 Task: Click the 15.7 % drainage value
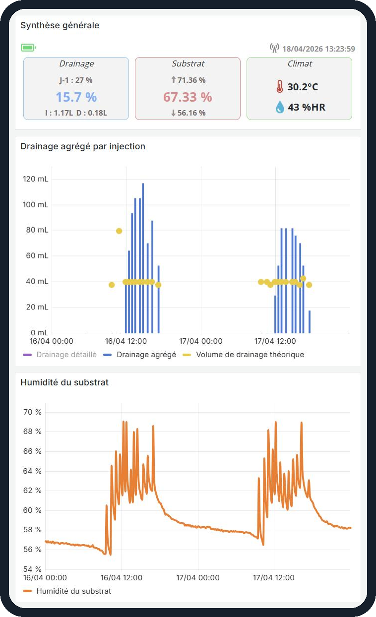point(76,97)
